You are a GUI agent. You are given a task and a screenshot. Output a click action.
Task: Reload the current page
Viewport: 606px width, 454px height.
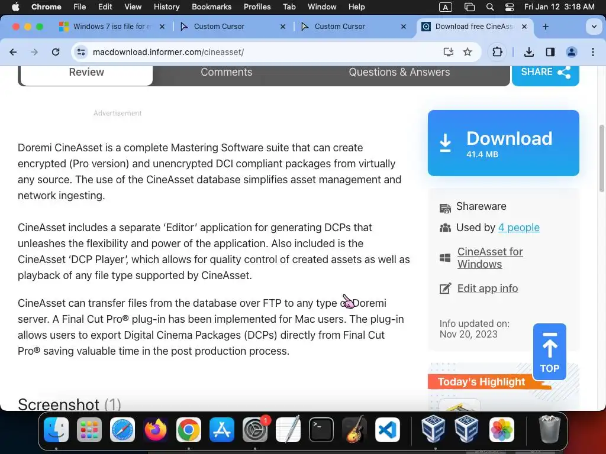(x=56, y=52)
